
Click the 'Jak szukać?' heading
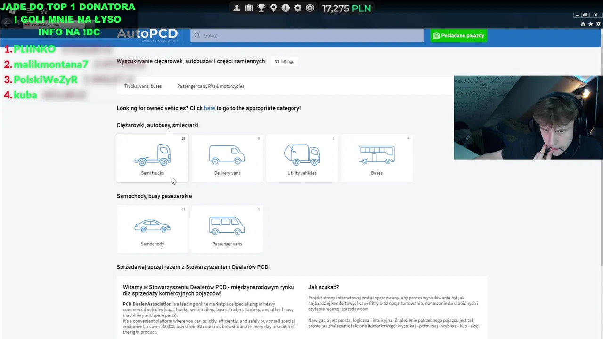pos(323,287)
